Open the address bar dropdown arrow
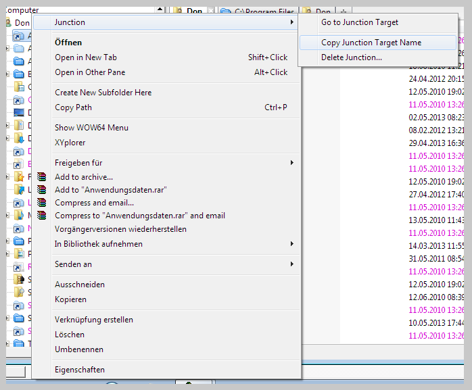Screen dimensions: 472x390 [x=160, y=11]
